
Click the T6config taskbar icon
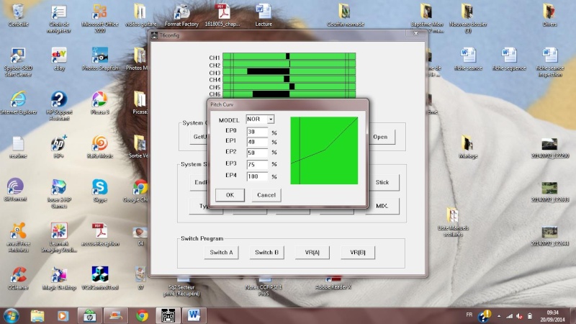click(168, 315)
